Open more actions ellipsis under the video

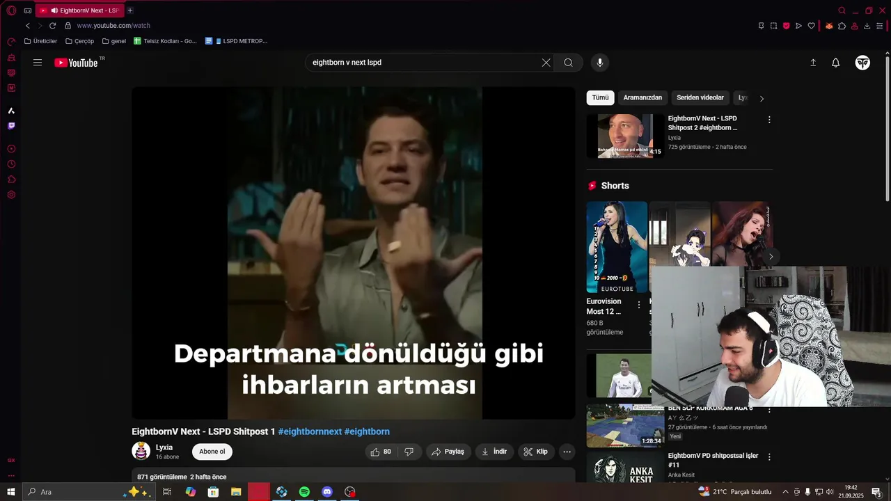567,452
